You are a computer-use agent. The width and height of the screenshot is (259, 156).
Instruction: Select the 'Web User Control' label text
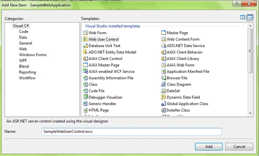click(104, 39)
